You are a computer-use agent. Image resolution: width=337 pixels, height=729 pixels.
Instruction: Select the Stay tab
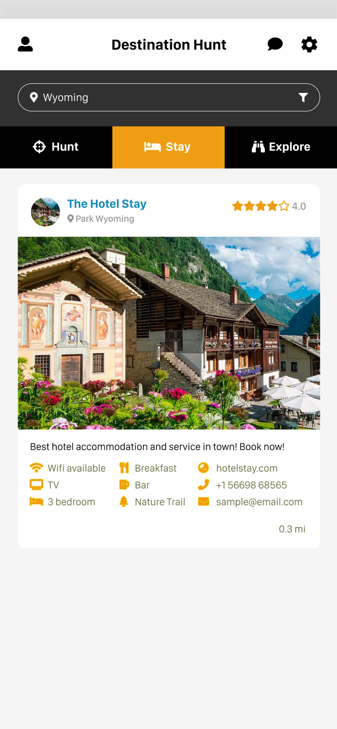[168, 147]
